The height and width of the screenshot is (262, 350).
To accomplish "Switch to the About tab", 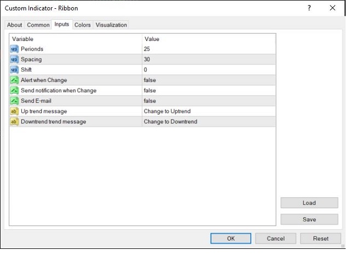I will click(15, 25).
